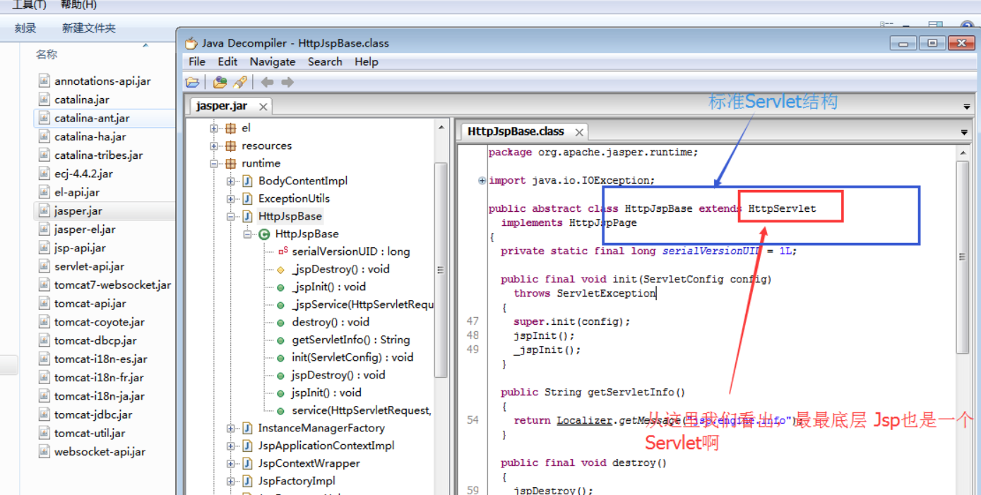The image size is (981, 495).
Task: Click the el package icon
Action: click(x=230, y=129)
